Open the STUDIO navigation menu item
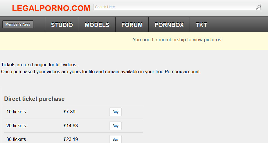This screenshot has height=143, width=268. coord(62,25)
